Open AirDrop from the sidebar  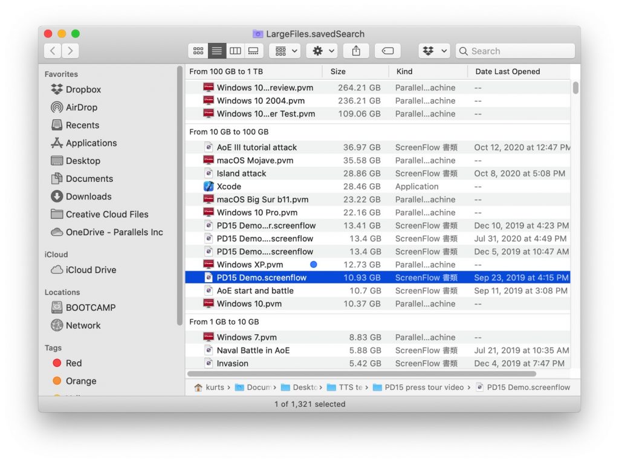click(x=81, y=107)
